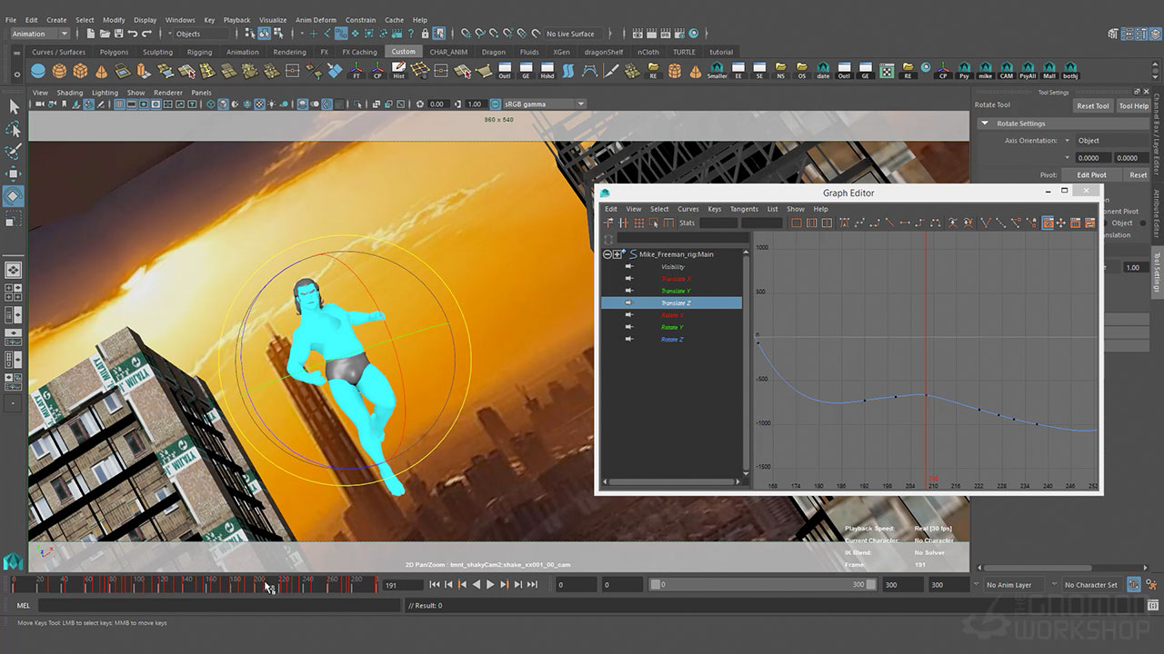Switch to the CHAR_ANIM shelf tab
The height and width of the screenshot is (654, 1164).
449,52
